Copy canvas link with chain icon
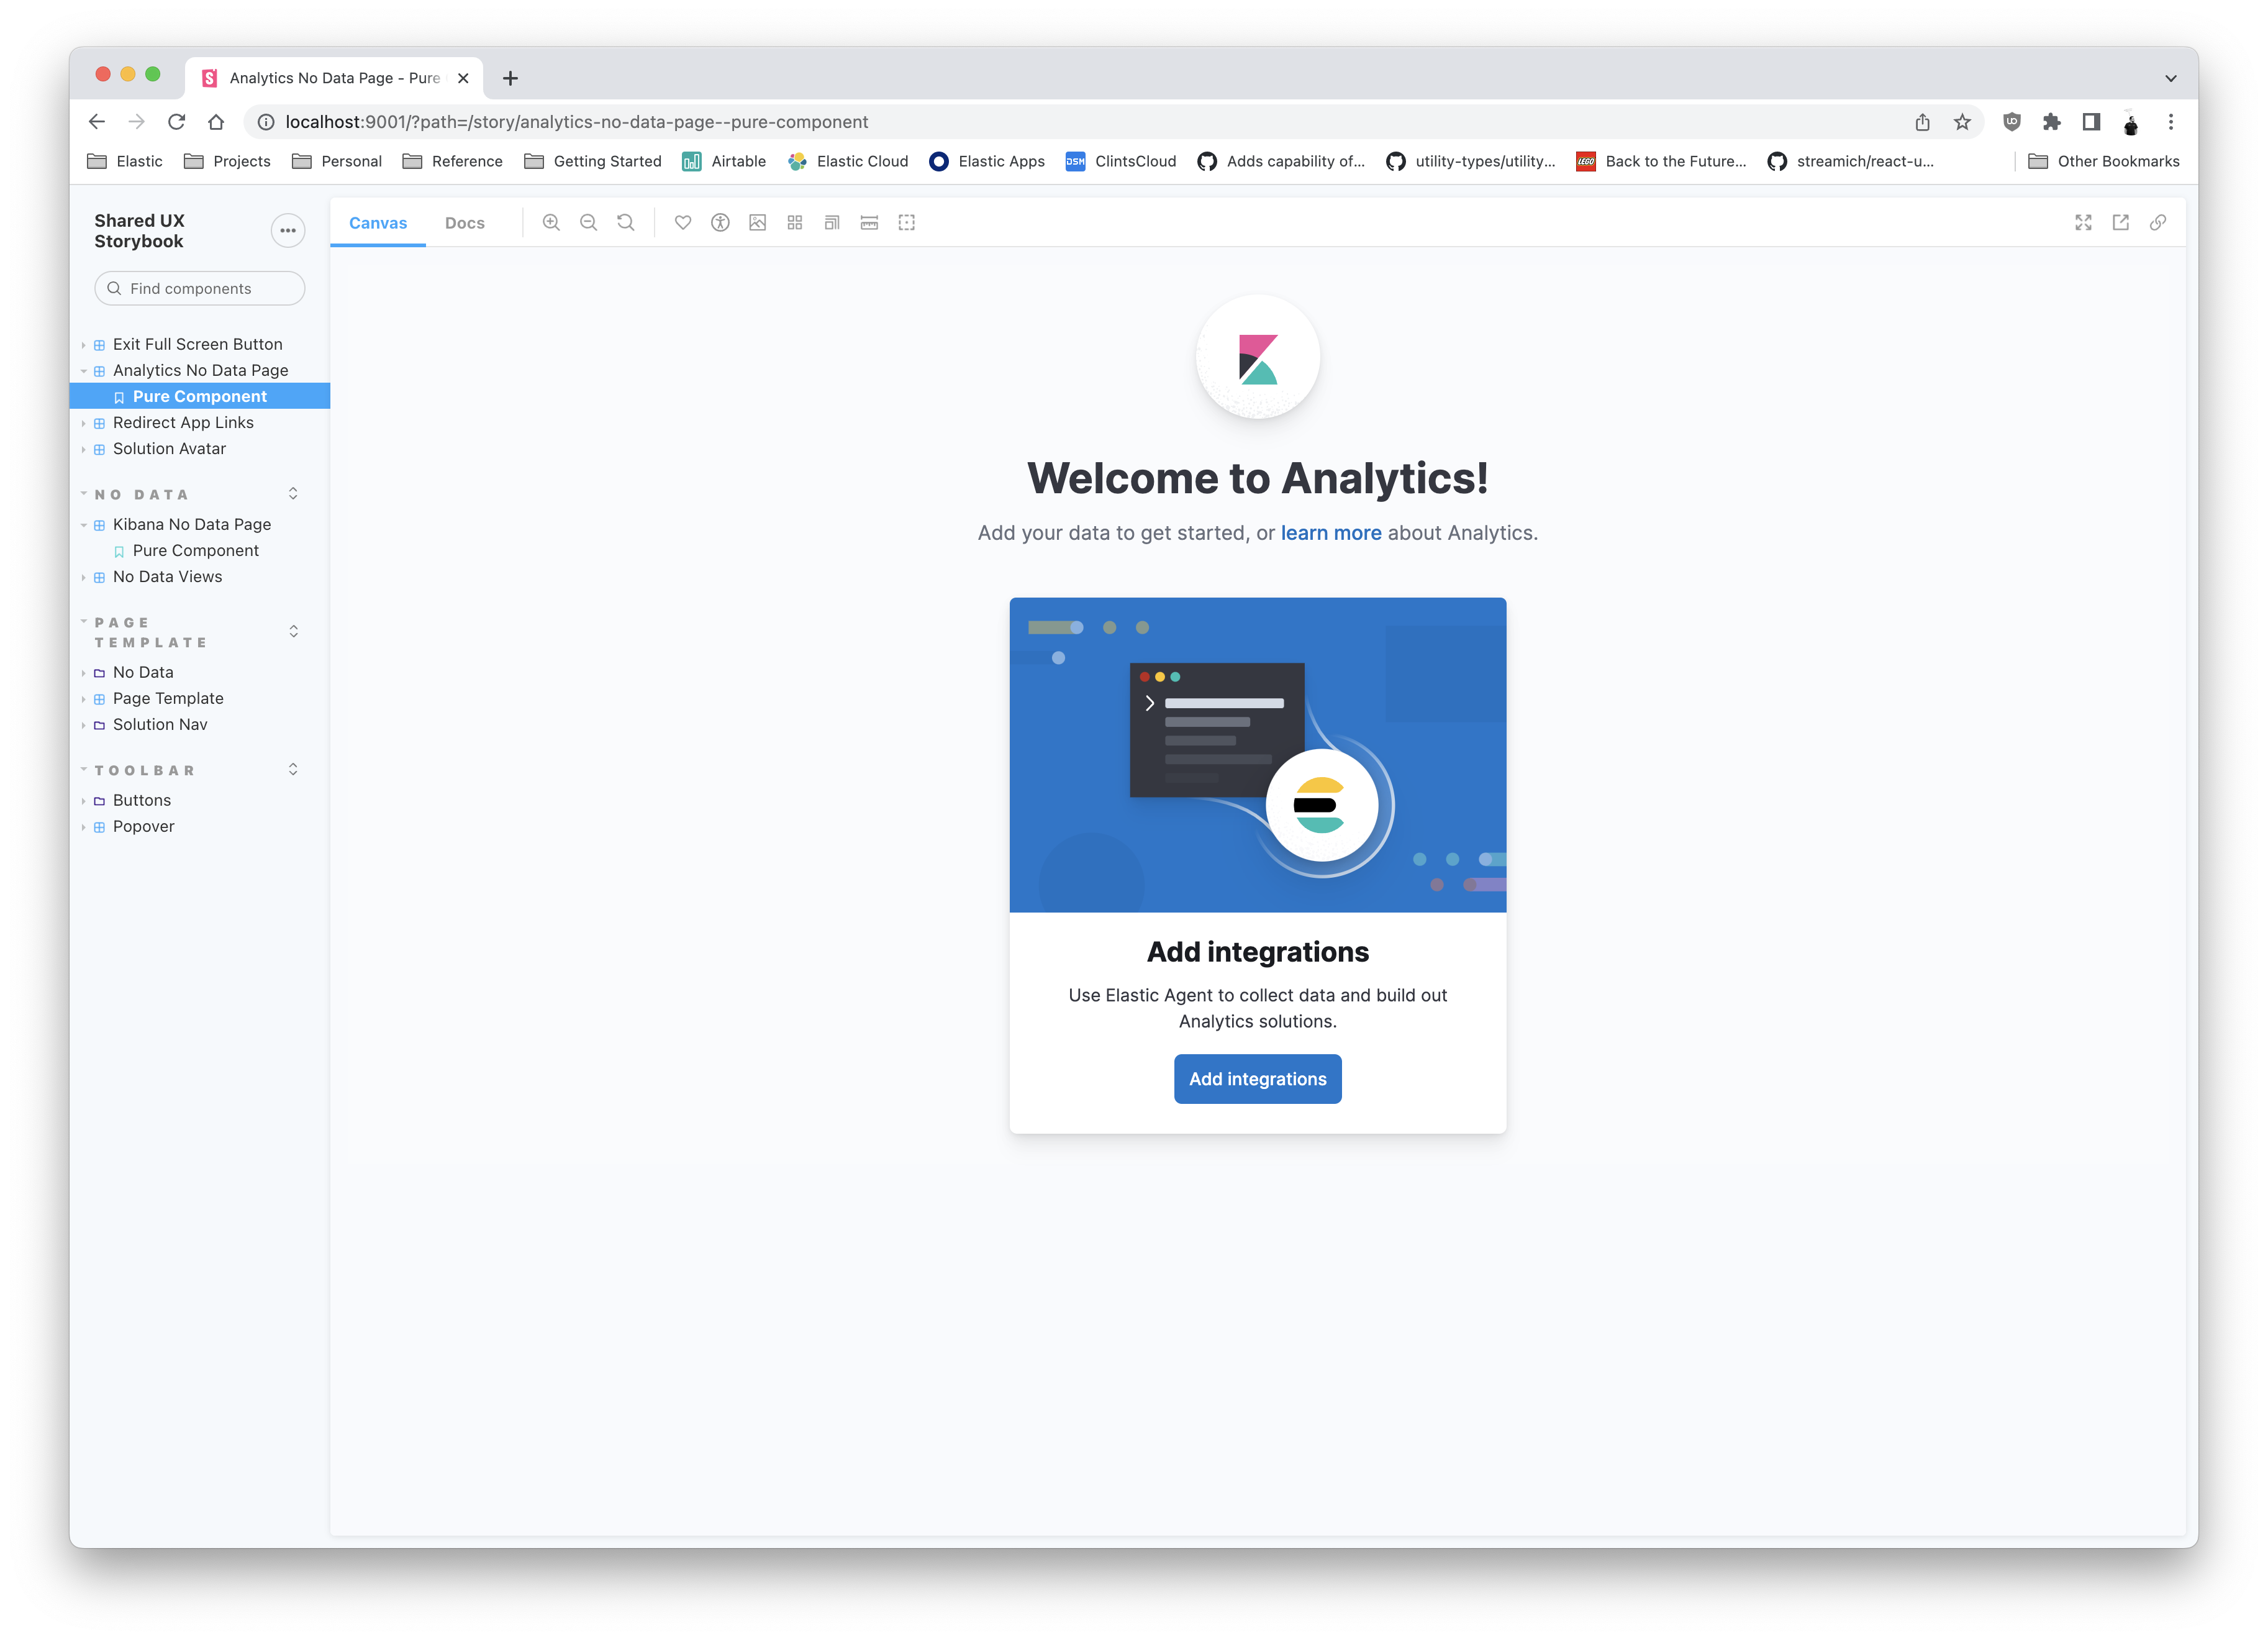 [x=2157, y=223]
